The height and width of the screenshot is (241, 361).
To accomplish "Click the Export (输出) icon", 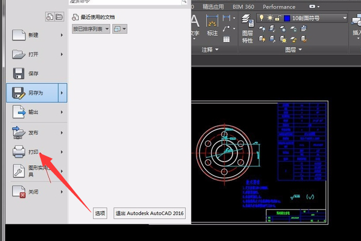I will [19, 112].
